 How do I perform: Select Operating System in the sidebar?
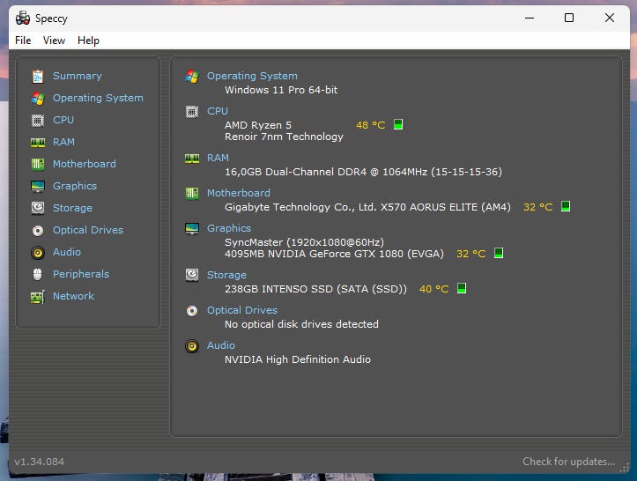[x=98, y=98]
